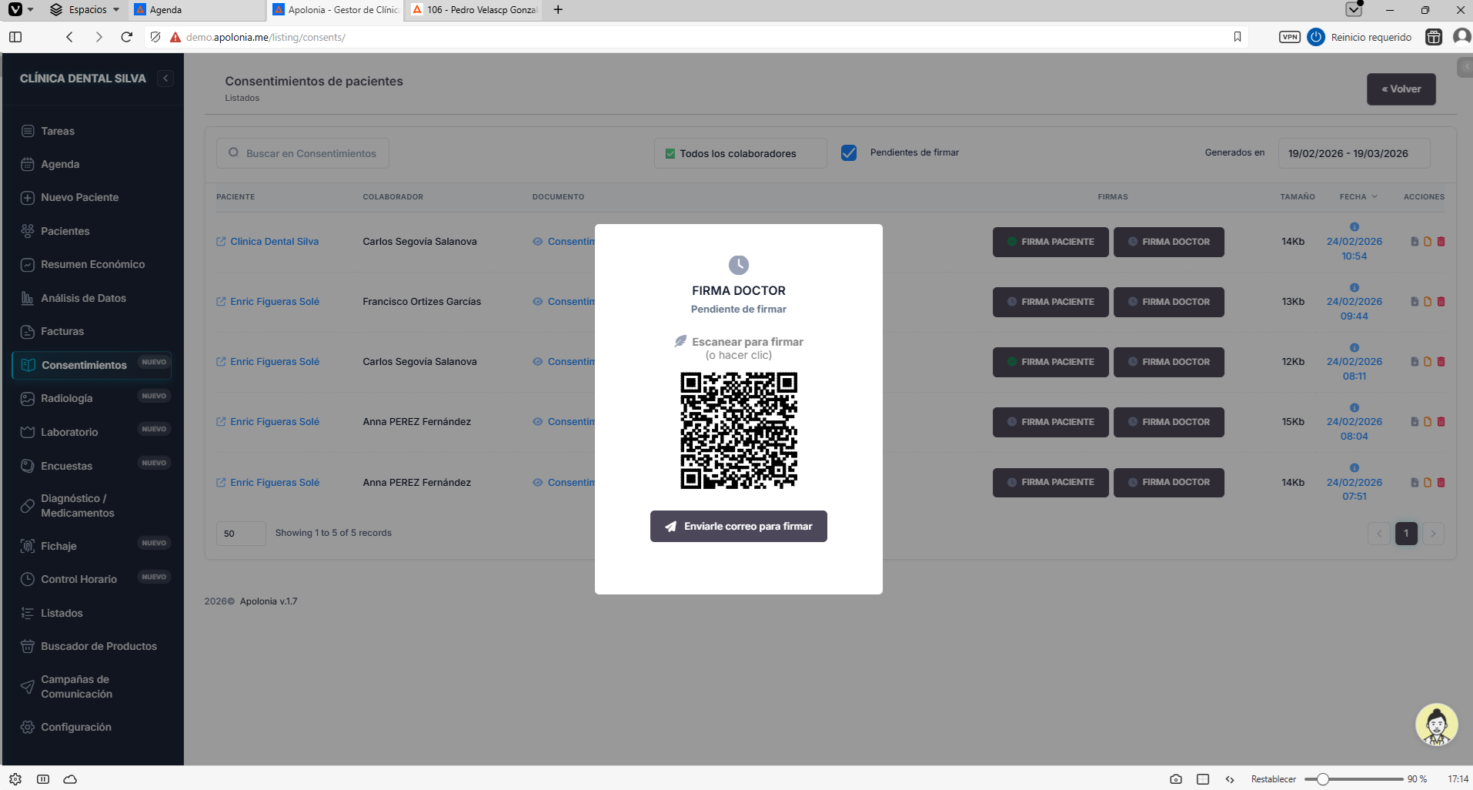Open Análisis de Datos in the sidebar
The image size is (1473, 790).
coord(83,299)
